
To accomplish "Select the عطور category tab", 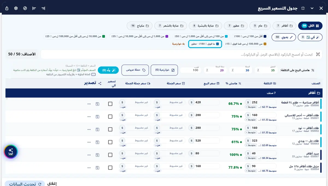I will pyautogui.click(x=236, y=26).
